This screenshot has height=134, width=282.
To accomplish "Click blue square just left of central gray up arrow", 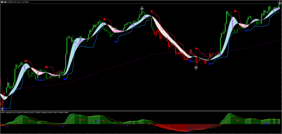I will (x=191, y=61).
